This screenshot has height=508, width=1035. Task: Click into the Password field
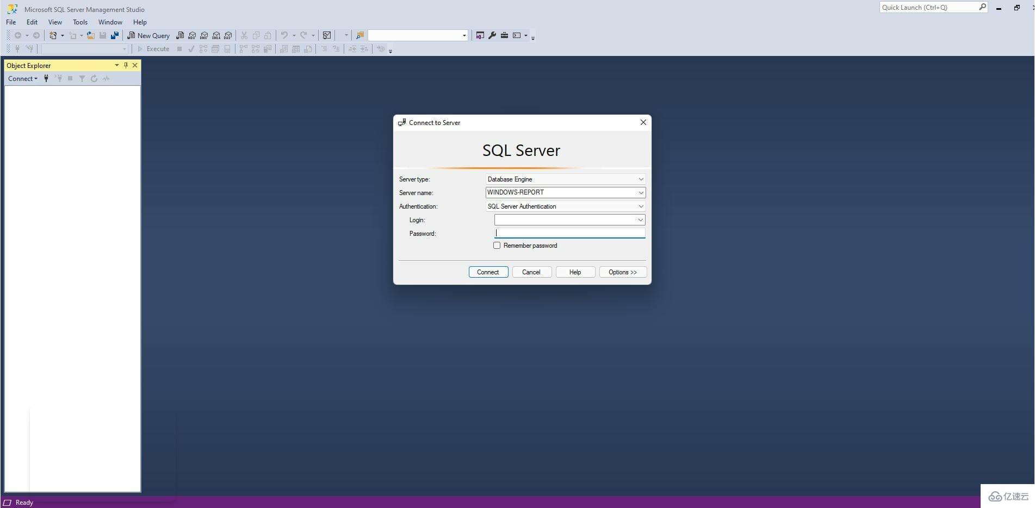569,233
